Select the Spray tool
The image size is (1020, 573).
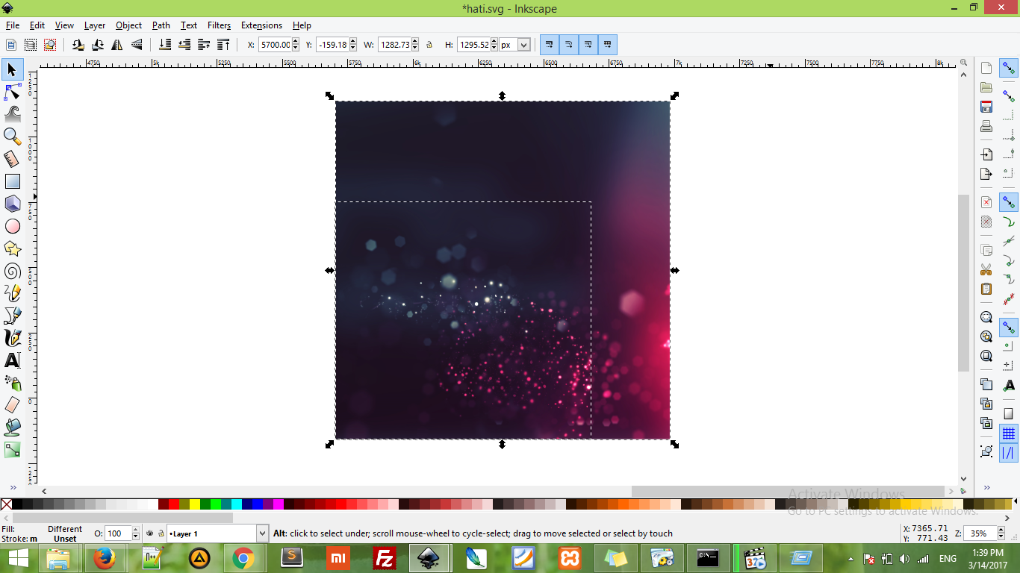(x=12, y=383)
